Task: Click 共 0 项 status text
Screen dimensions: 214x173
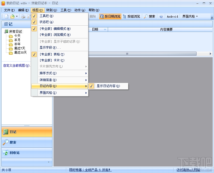Action: pos(7,170)
